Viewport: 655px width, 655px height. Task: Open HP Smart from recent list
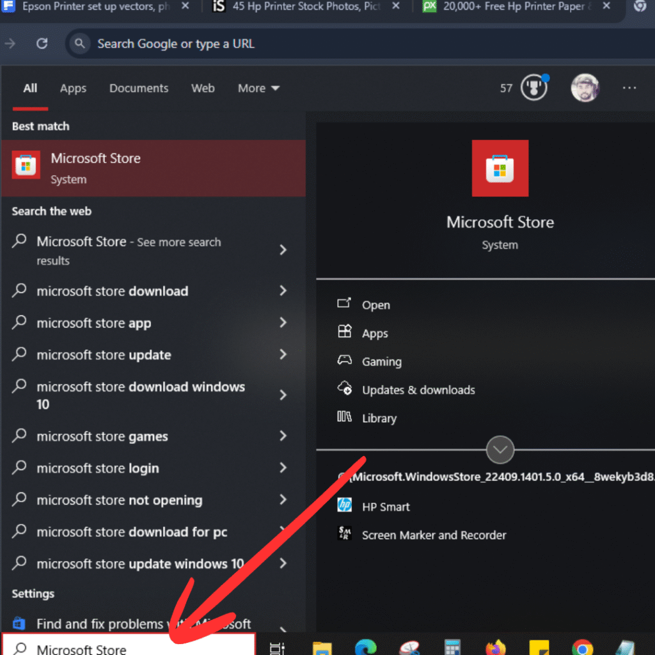[386, 507]
